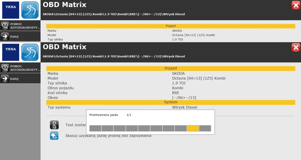The image size is (301, 160).
Task: Click 'Obrys pojazdu' label
Action: 61,88
